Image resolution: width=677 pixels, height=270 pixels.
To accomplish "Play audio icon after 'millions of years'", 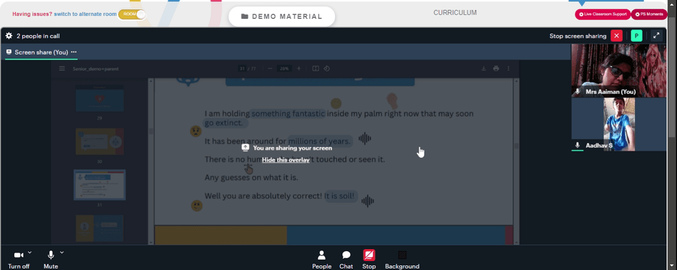I will pos(365,138).
